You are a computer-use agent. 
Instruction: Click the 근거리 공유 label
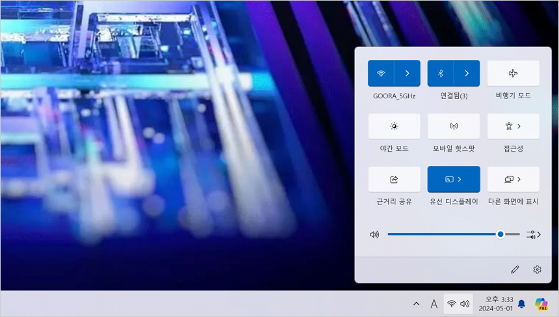pos(394,202)
